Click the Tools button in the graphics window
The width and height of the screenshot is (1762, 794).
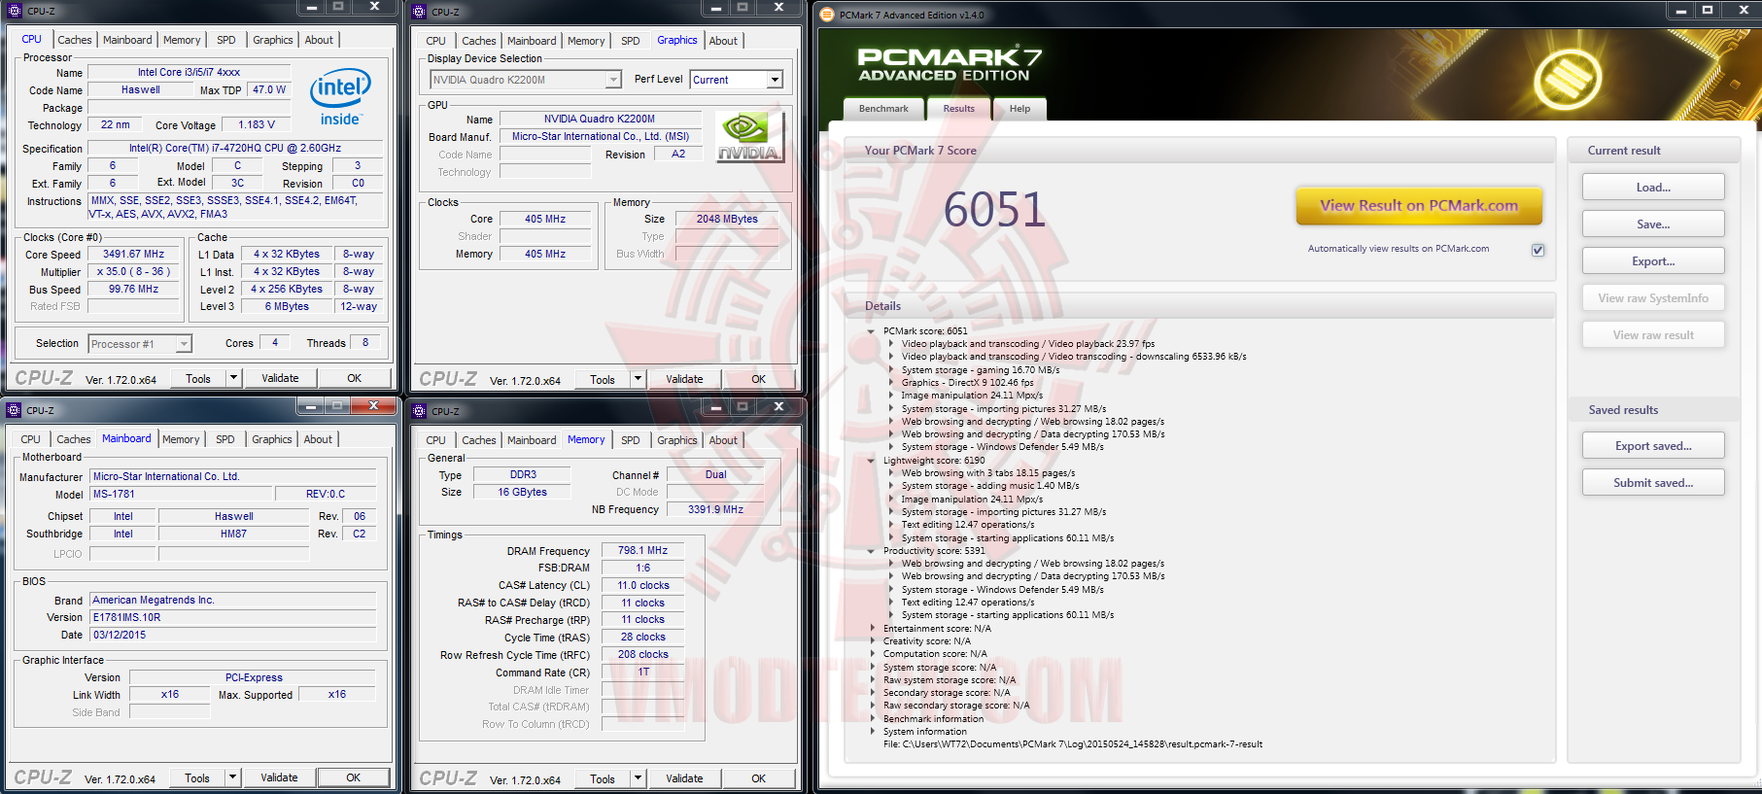click(x=603, y=379)
